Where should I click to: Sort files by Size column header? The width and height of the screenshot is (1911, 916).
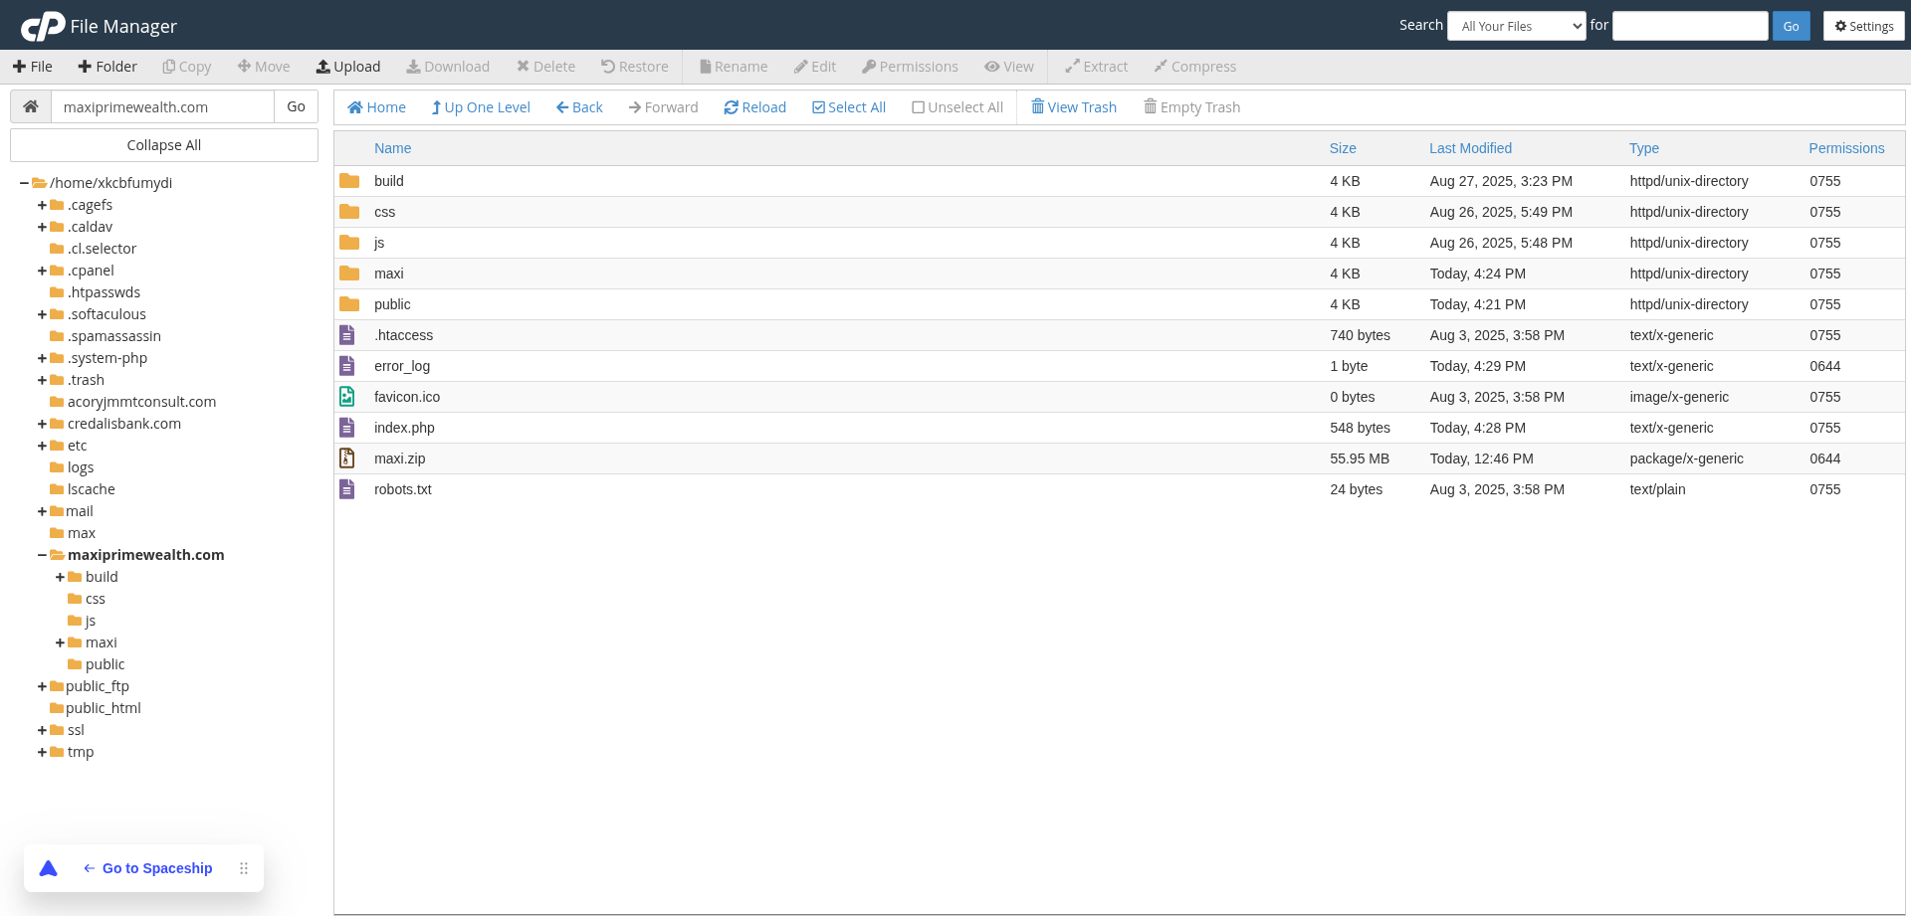coord(1343,148)
